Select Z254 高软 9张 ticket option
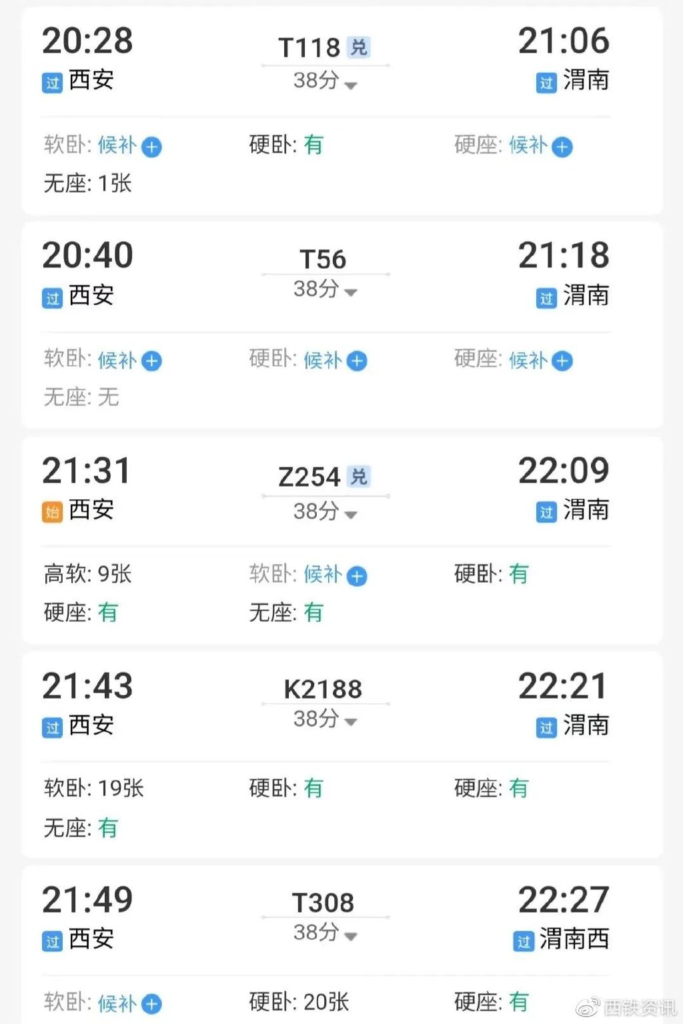Screen dimensions: 683x1024 point(87,574)
